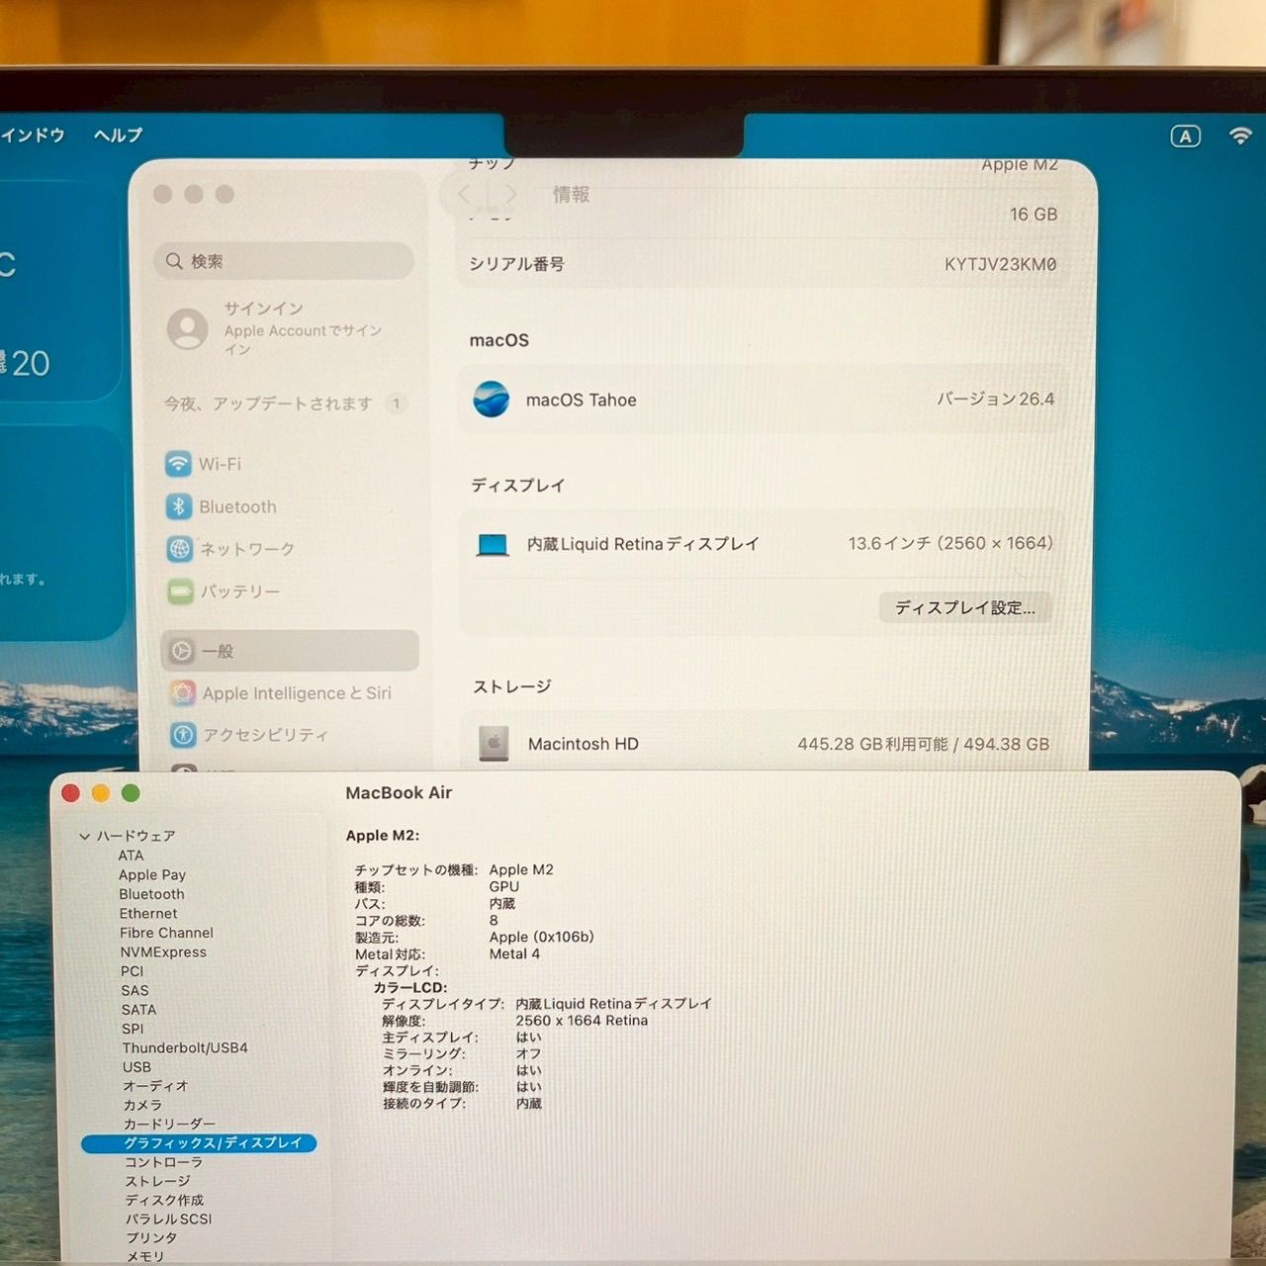Select Apple Pay in hardware list

point(152,874)
